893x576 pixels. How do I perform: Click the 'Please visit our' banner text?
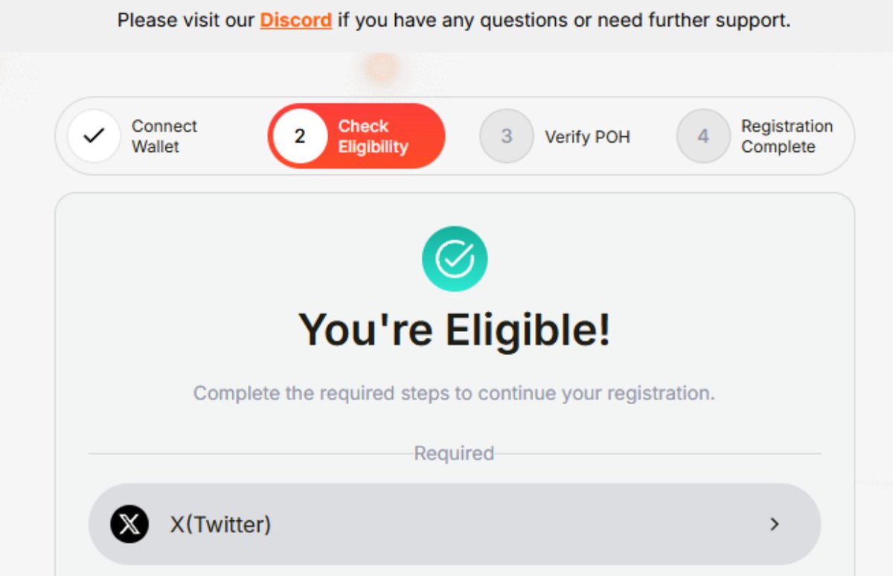pyautogui.click(x=186, y=20)
